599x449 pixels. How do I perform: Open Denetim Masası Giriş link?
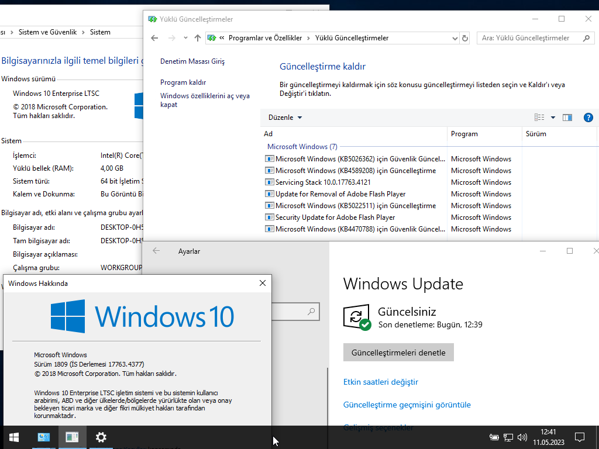192,61
